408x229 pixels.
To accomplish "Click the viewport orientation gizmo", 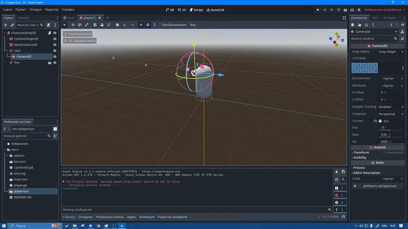I will (337, 39).
